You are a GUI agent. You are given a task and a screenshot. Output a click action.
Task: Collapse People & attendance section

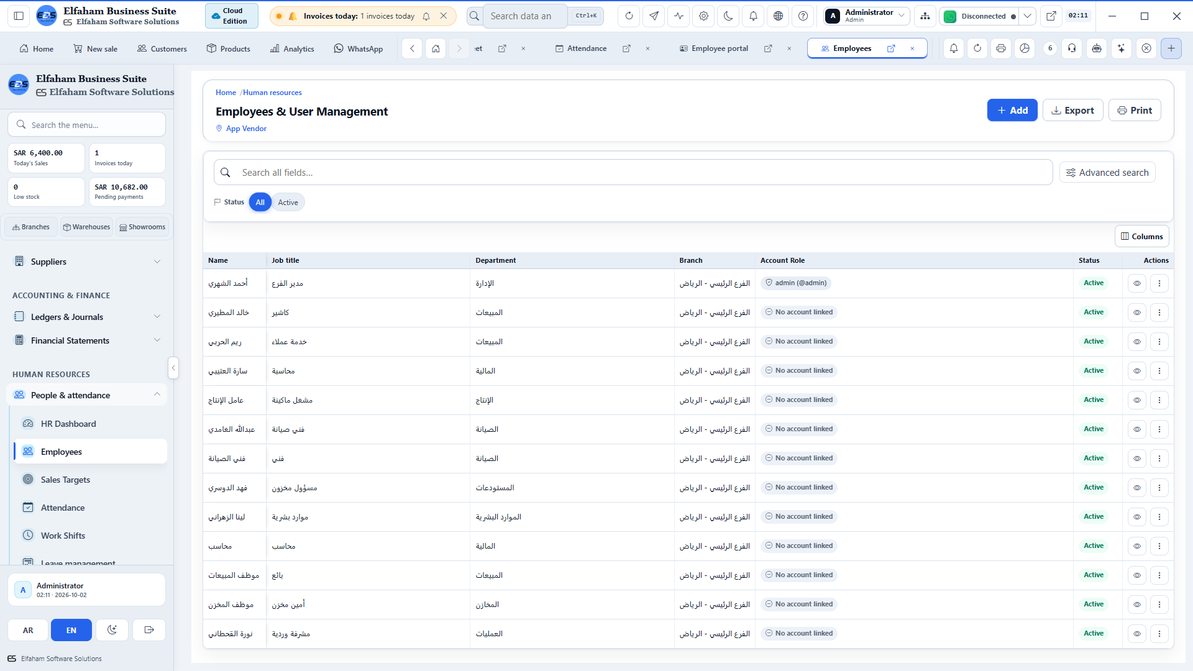[87, 395]
